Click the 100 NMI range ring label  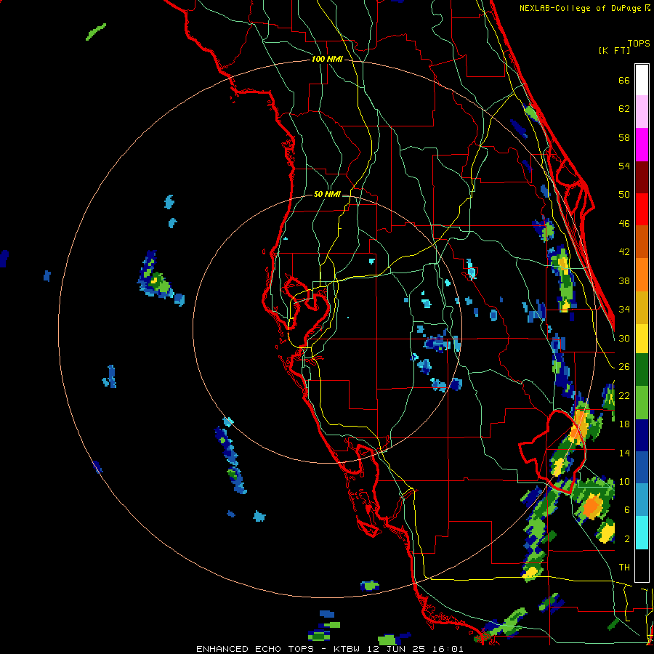[x=327, y=60]
